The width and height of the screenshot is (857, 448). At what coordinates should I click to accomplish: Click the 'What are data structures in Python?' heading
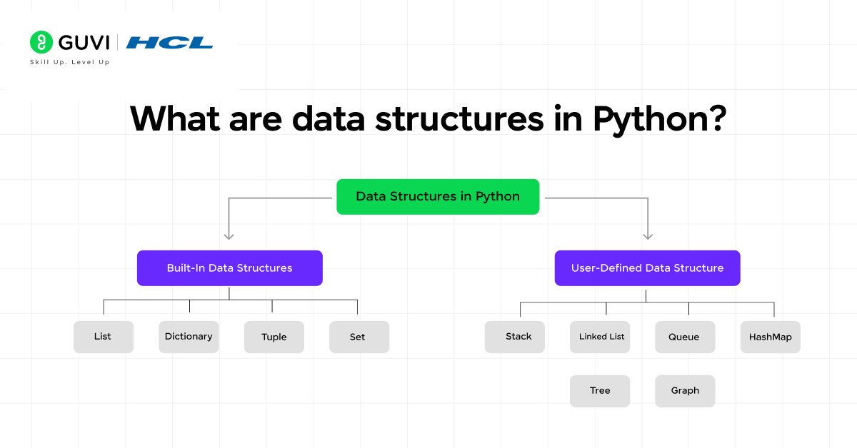pyautogui.click(x=428, y=118)
